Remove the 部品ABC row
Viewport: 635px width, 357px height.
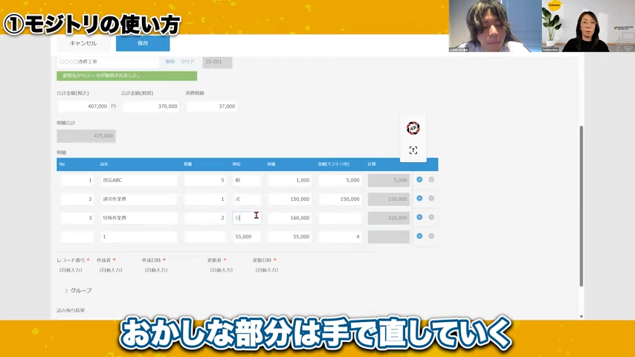tap(431, 179)
